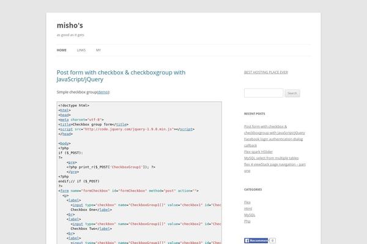Screen dimensions: 367x244
Task: Open the post title about checkbox & checkboxgroup
Action: click(121, 76)
